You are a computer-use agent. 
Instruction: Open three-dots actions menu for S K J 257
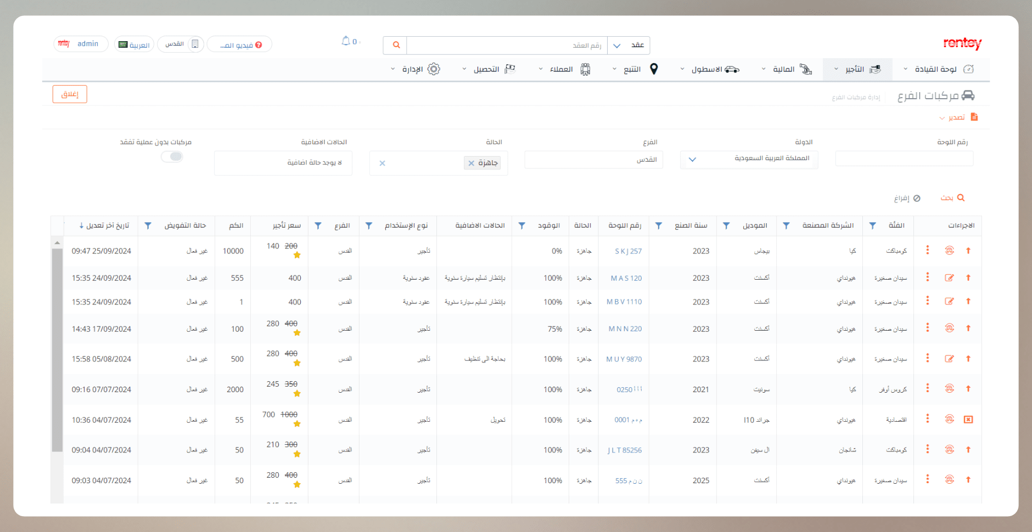tap(928, 251)
